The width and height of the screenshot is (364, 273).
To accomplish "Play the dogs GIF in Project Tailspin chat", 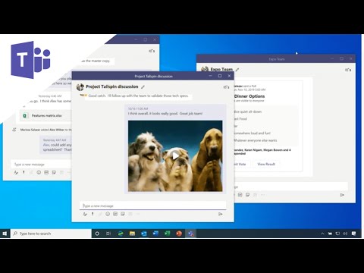I will tap(175, 155).
